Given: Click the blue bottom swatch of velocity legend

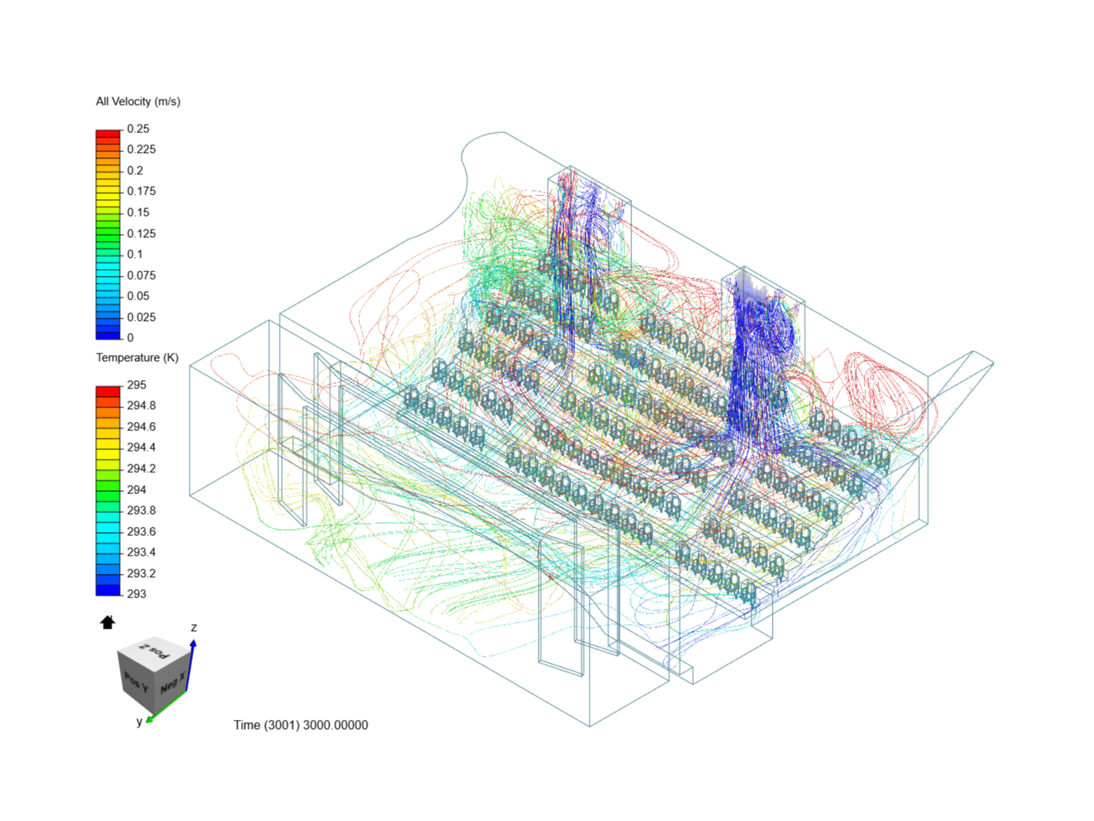Looking at the screenshot, I should tap(108, 335).
